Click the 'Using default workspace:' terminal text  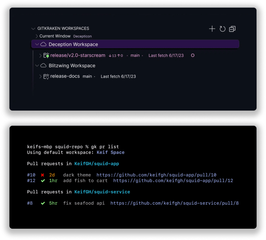click(x=60, y=152)
